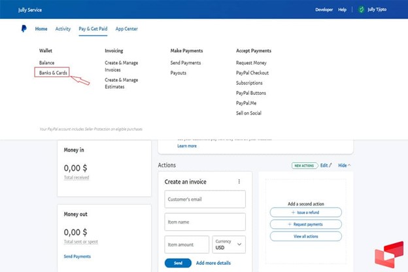Click the Edit pencil icon in Actions
The height and width of the screenshot is (272, 408).
coord(330,165)
